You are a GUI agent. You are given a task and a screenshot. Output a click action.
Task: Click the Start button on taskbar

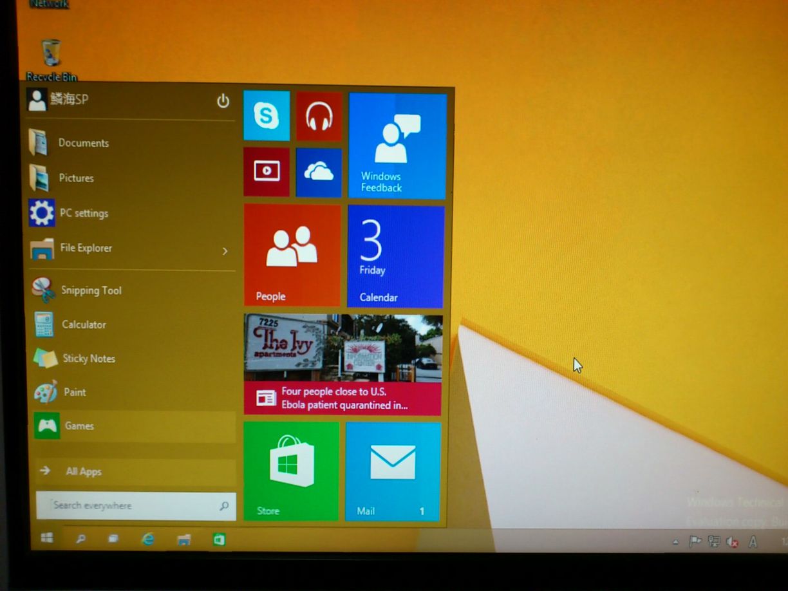(46, 538)
